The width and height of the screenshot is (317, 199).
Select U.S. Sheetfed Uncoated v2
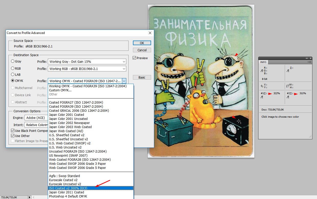point(91,139)
